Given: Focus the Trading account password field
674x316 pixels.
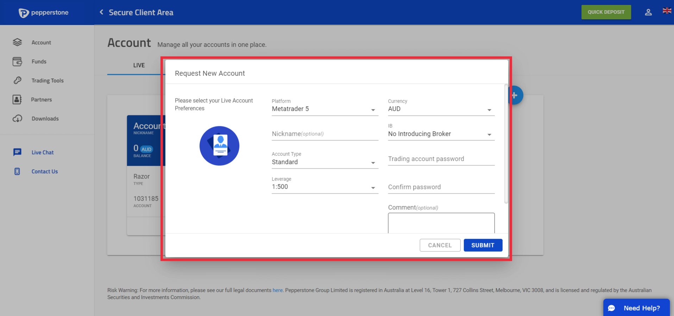Looking at the screenshot, I should click(x=441, y=159).
